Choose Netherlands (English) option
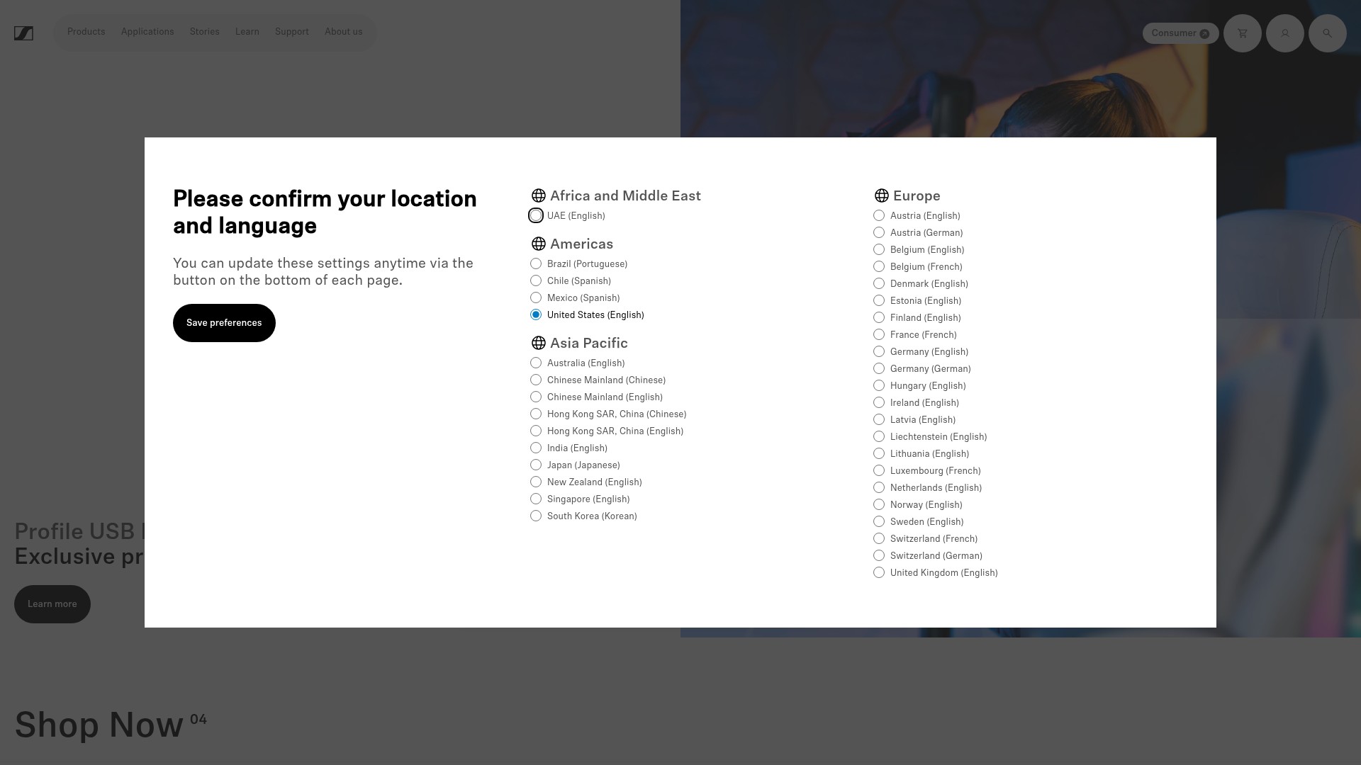 pos(879,487)
